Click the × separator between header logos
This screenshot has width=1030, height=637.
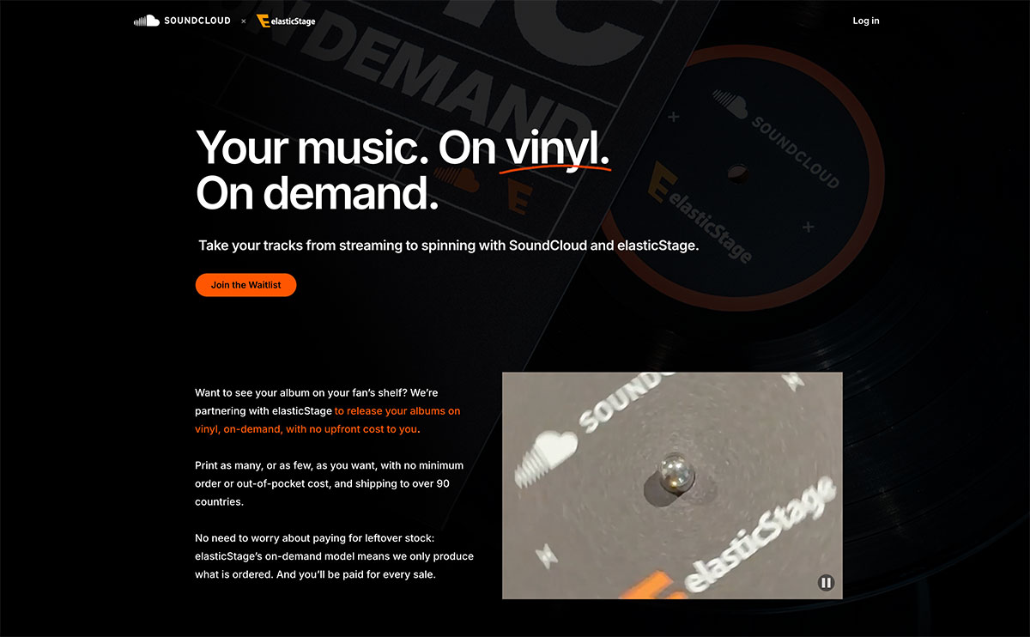(x=244, y=21)
